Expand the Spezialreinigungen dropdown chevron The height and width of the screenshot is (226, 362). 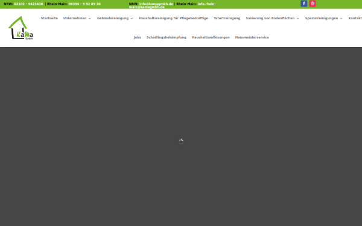click(x=341, y=19)
